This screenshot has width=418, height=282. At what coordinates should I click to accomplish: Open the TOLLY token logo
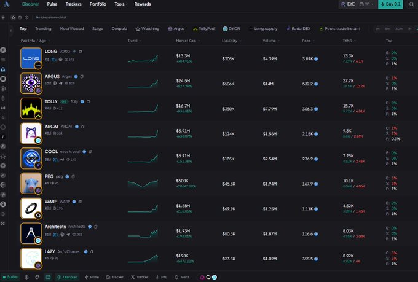[x=31, y=108]
